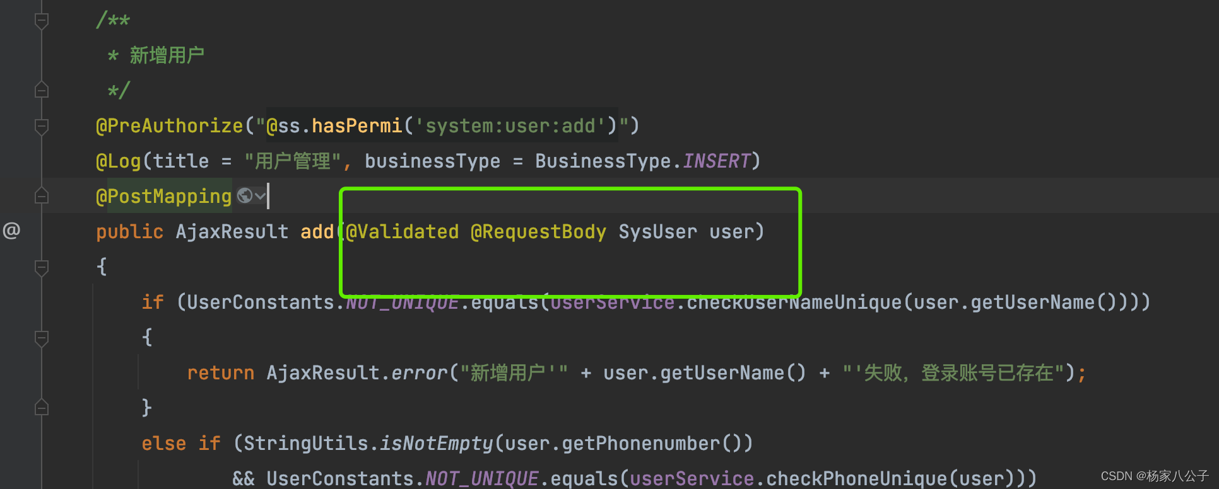
Task: Click the @ gutter icon beside the add method
Action: click(x=11, y=231)
